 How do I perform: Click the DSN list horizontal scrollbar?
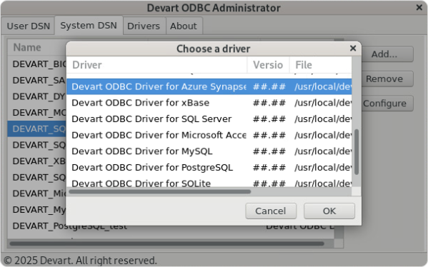(x=167, y=243)
